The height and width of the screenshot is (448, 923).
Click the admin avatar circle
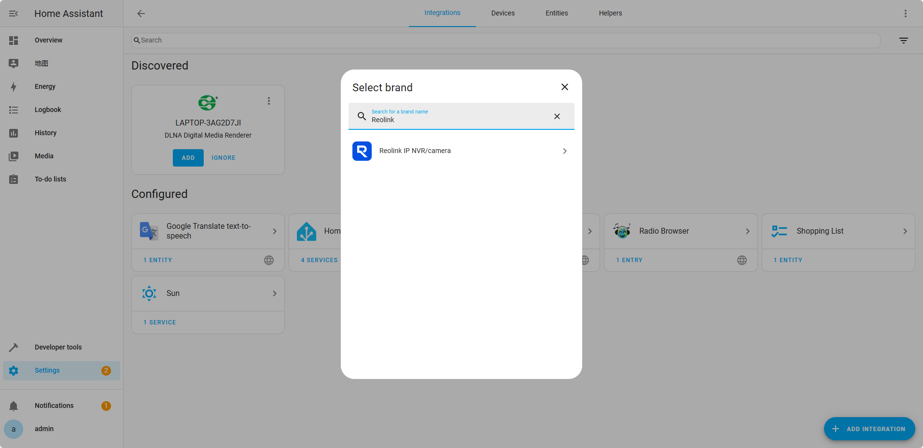14,429
